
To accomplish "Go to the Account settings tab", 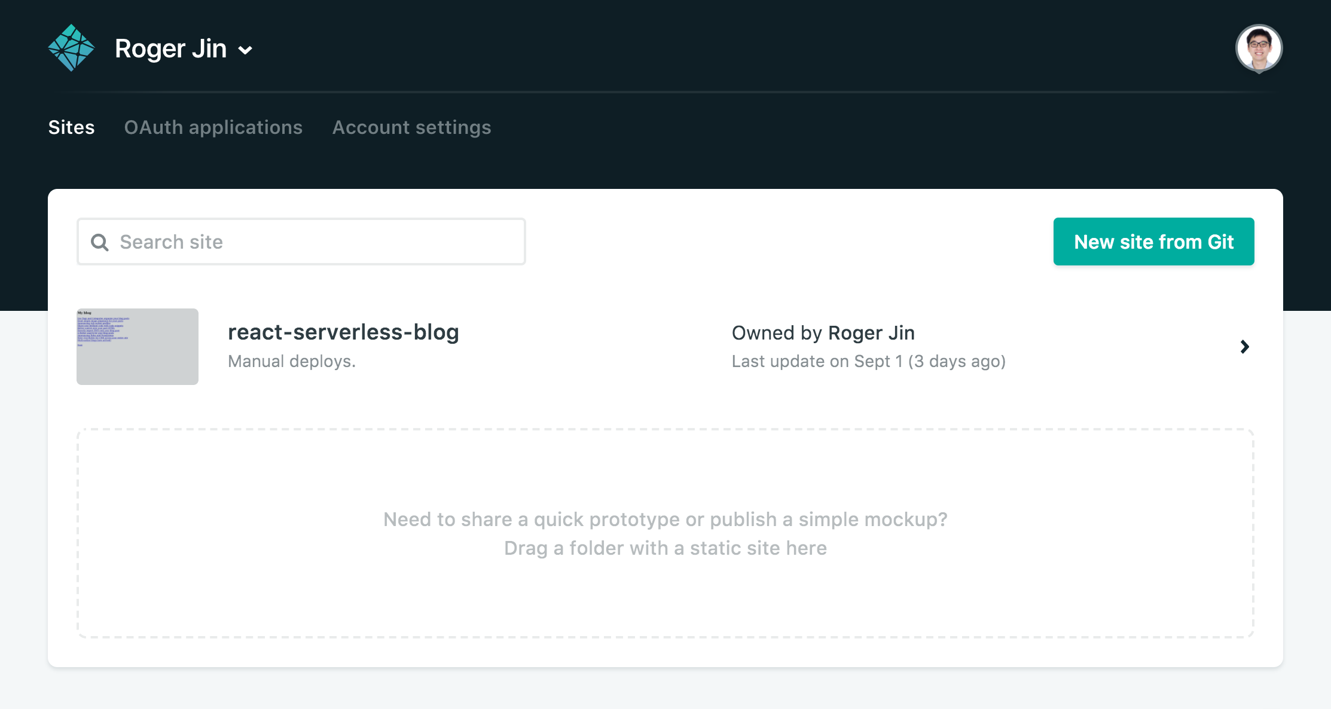I will (411, 127).
